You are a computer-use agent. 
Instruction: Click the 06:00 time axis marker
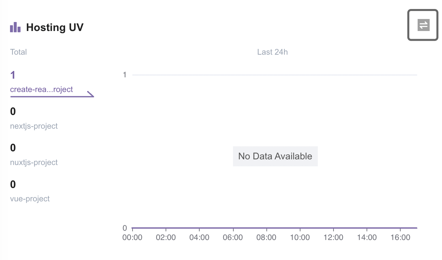(x=233, y=237)
